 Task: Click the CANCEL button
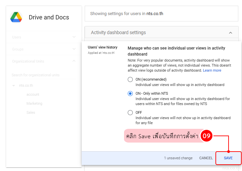(206, 158)
